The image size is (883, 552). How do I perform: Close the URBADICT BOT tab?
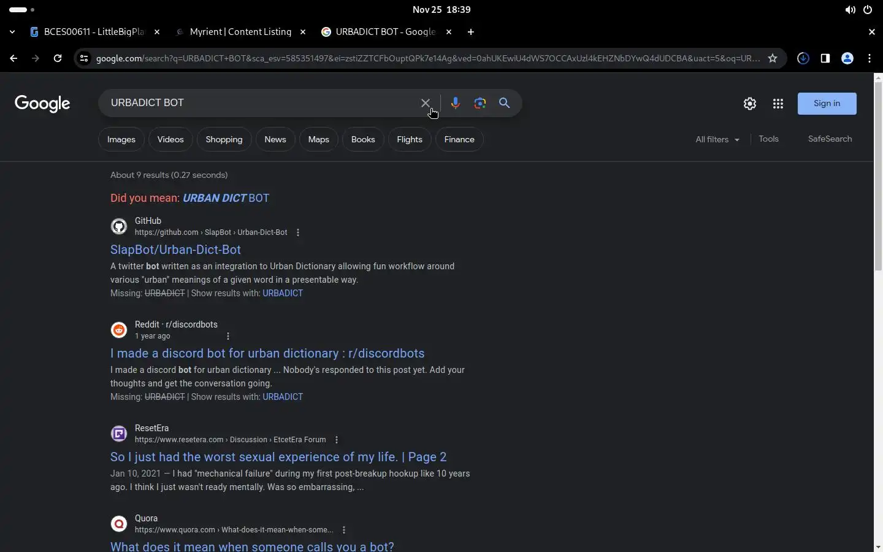tap(449, 32)
